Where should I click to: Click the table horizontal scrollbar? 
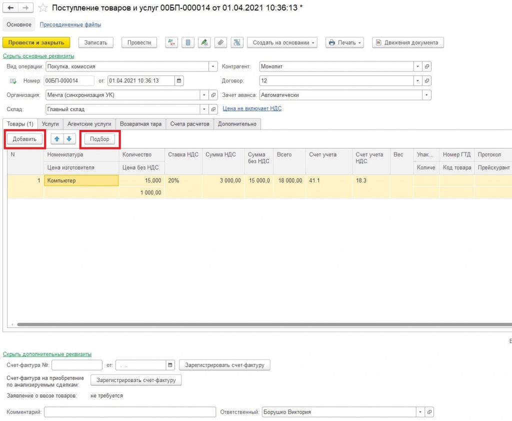(x=264, y=324)
